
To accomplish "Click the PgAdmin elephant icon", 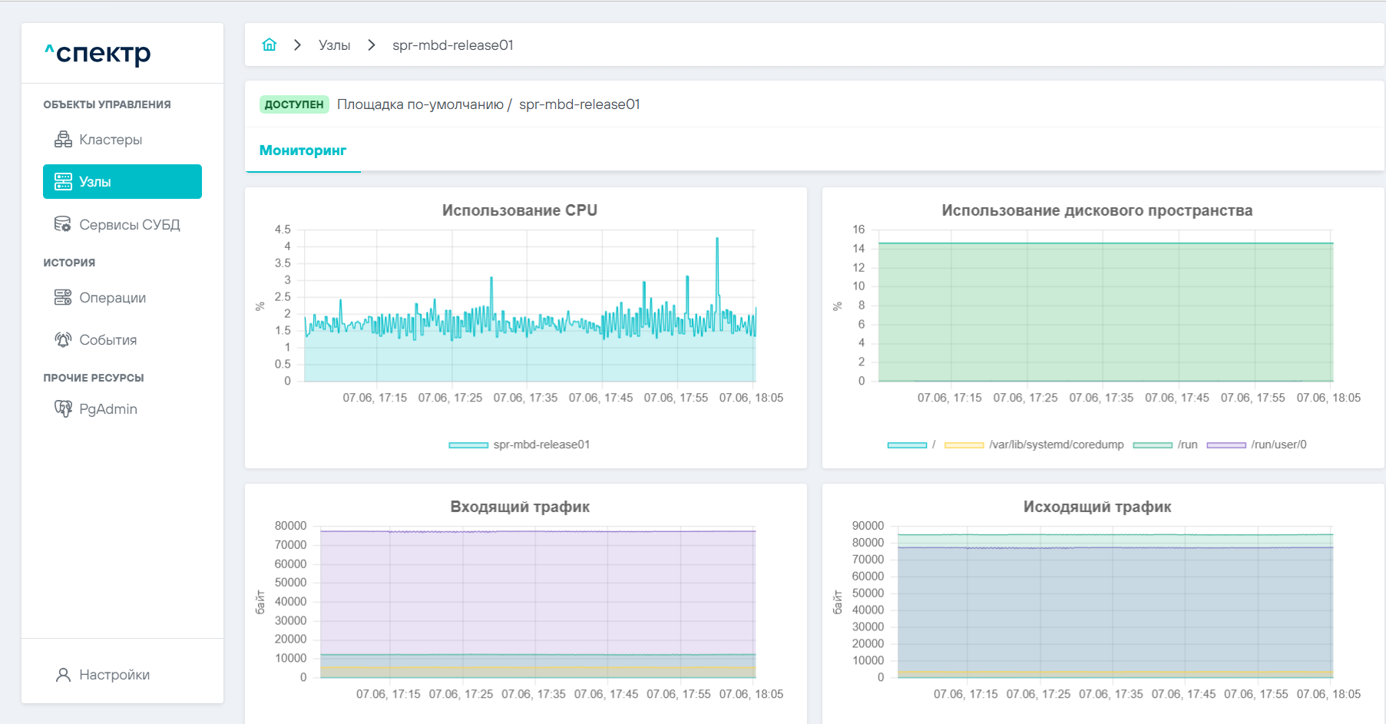I will [63, 408].
